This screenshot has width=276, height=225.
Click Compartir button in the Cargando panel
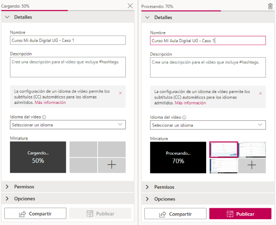[35, 213]
